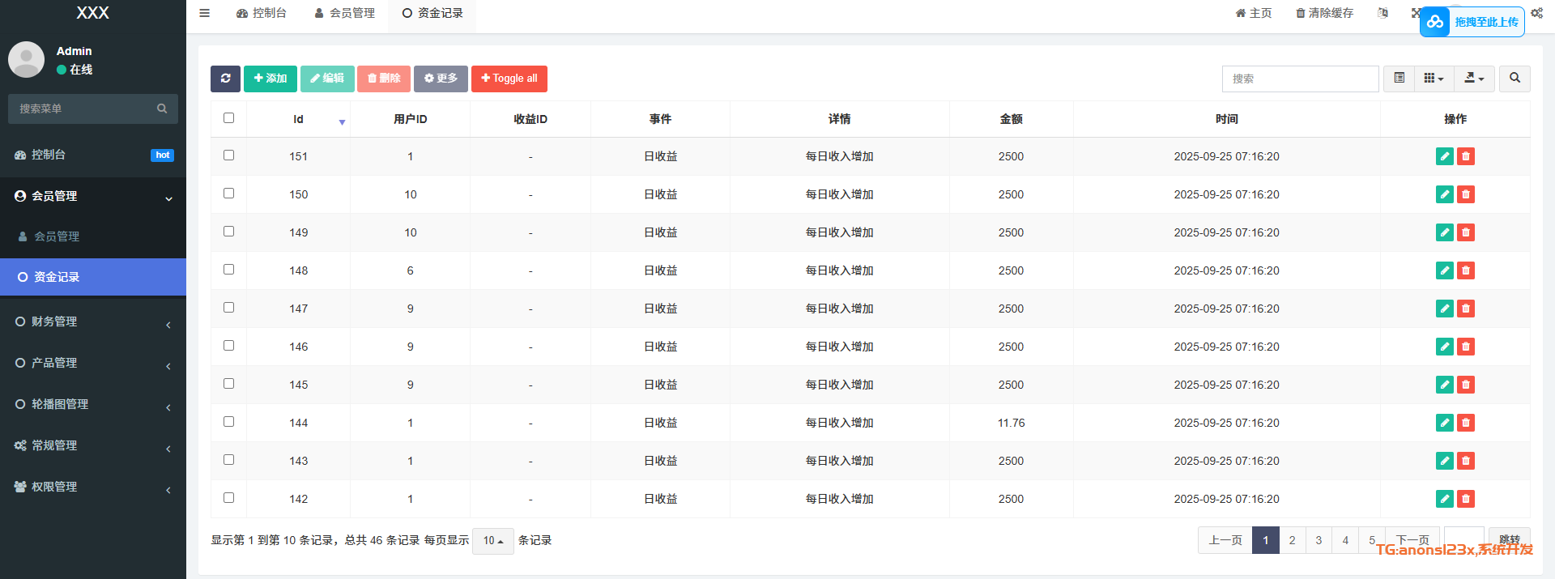Check the select-all checkbox in table header
The height and width of the screenshot is (579, 1555).
point(228,118)
